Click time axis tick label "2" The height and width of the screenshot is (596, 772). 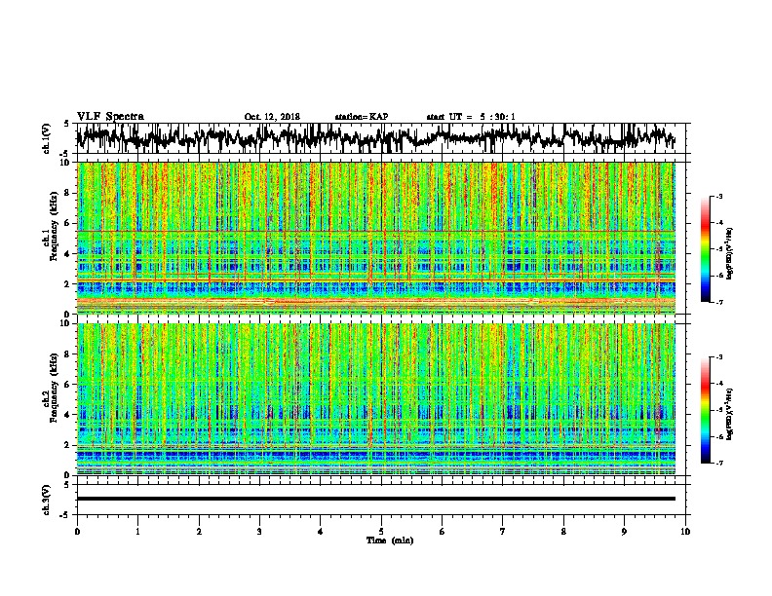199,532
